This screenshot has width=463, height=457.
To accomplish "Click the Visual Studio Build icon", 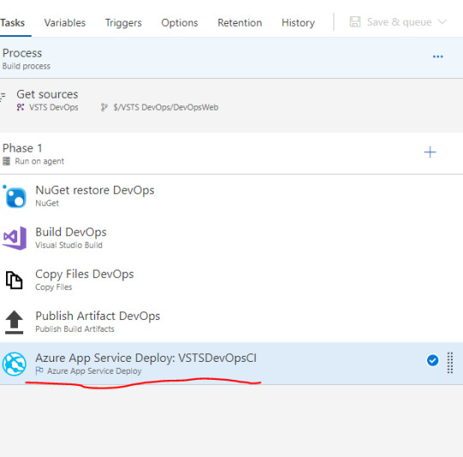I will [x=15, y=238].
